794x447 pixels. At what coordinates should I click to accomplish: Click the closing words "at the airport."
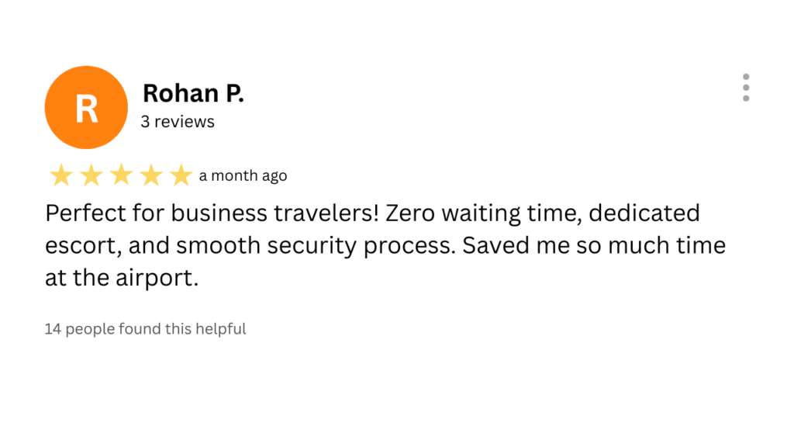click(x=122, y=279)
